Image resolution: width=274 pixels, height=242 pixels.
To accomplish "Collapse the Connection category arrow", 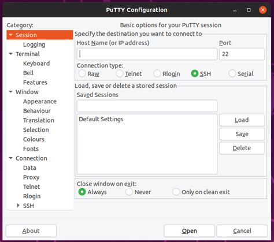I will [11, 158].
